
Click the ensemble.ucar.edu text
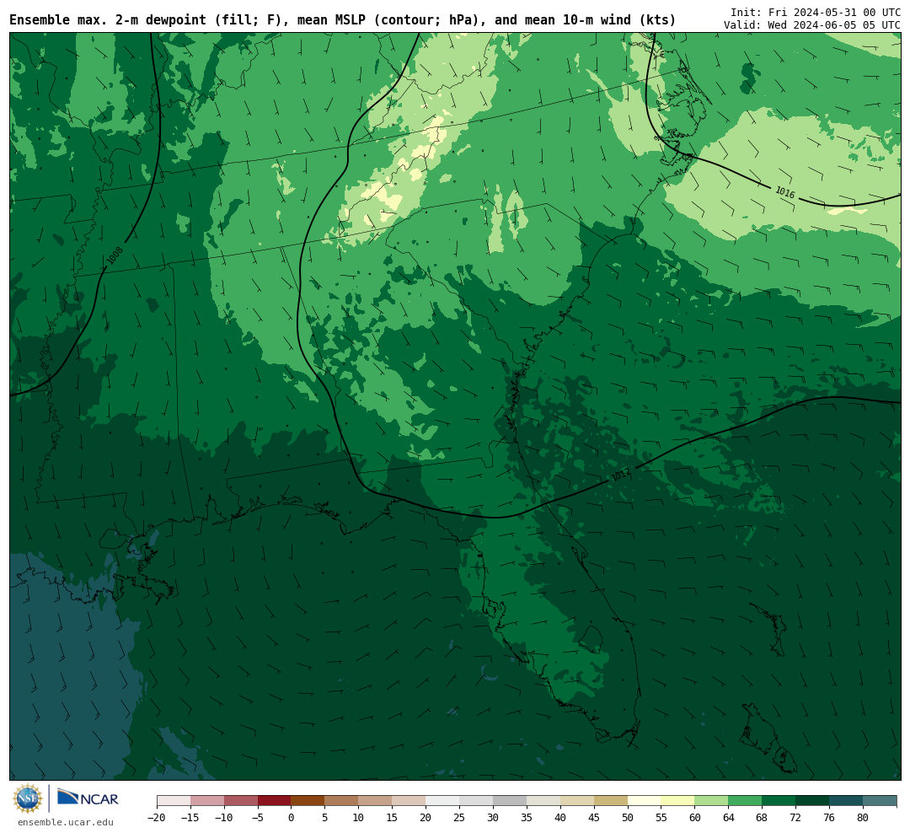click(x=66, y=822)
